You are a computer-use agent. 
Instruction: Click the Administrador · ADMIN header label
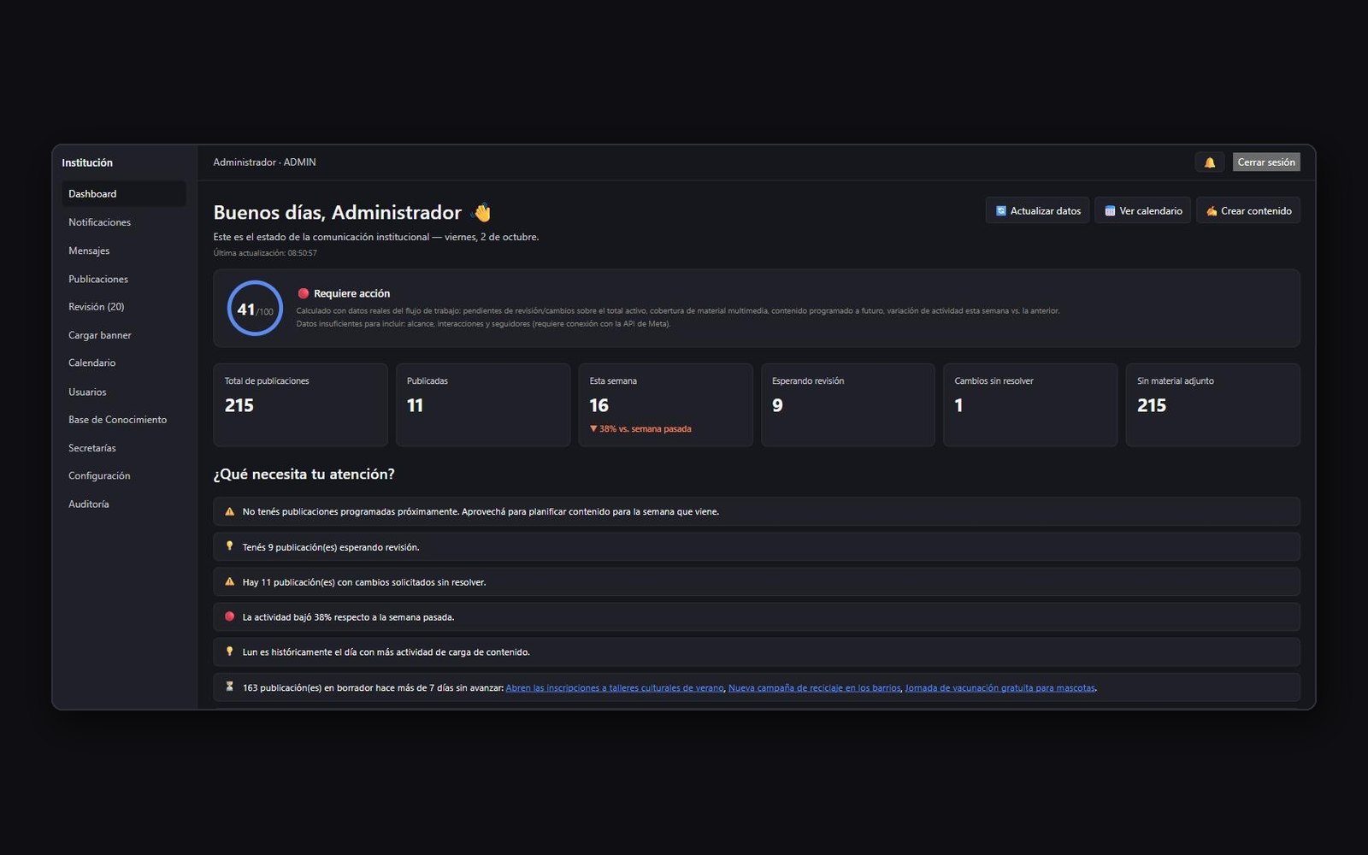[264, 162]
